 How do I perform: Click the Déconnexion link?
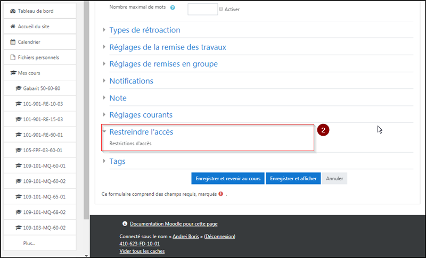[x=219, y=236]
